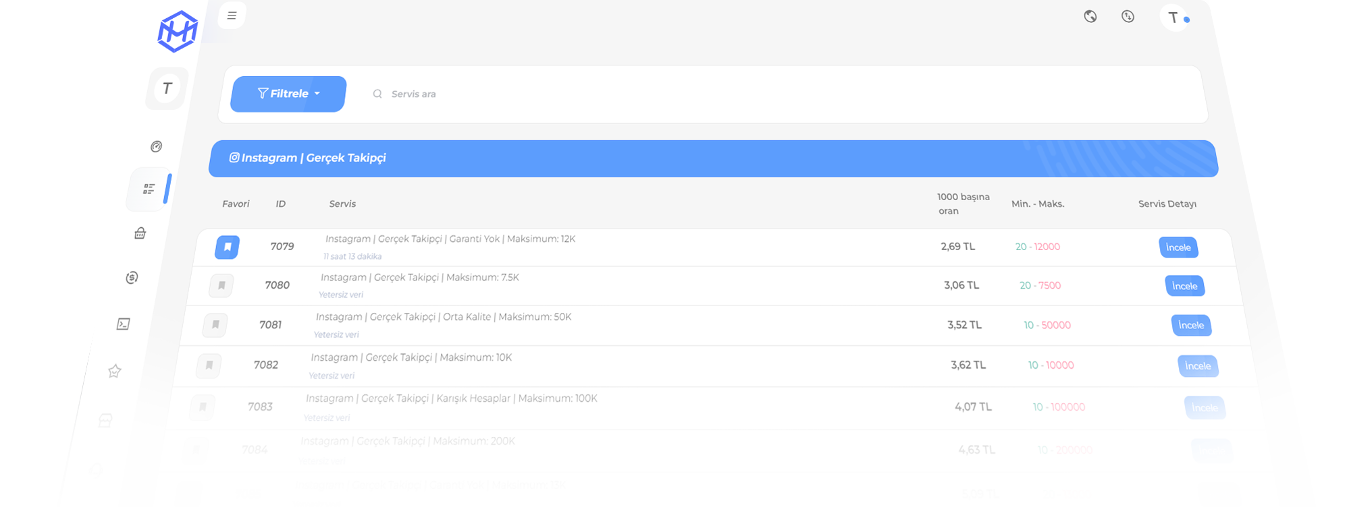This screenshot has height=507, width=1372.
Task: Click the Servis Detayı column header
Action: (x=1167, y=204)
